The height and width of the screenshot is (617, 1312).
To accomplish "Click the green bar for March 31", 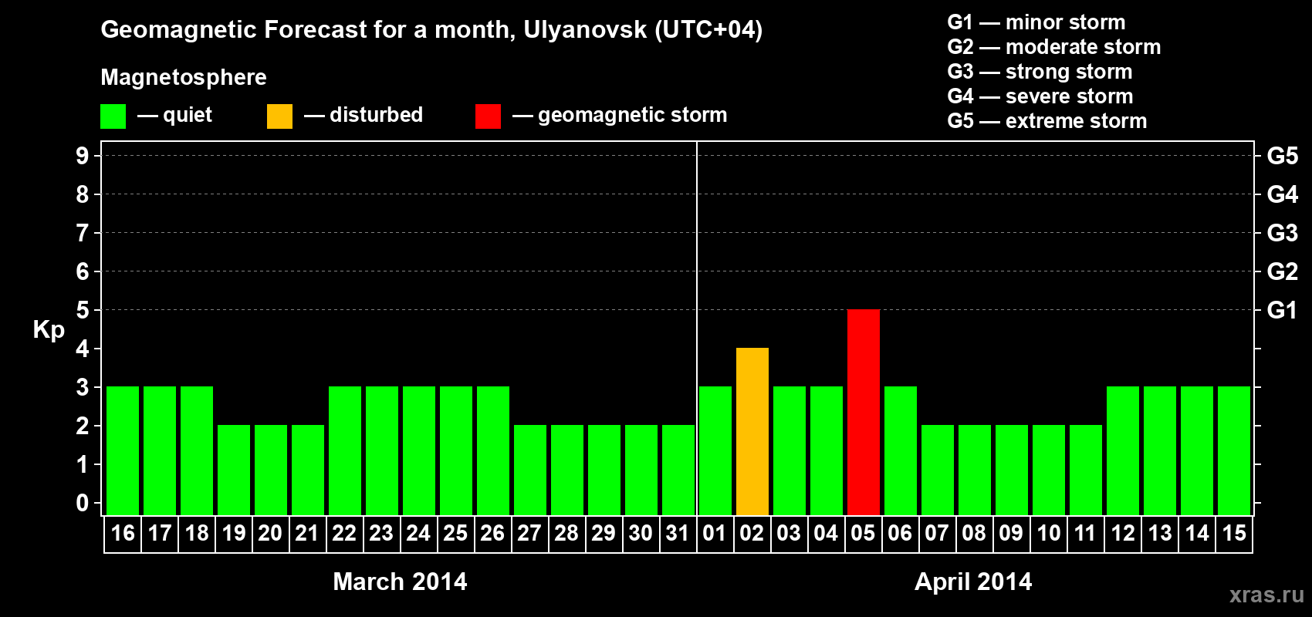I will [678, 470].
